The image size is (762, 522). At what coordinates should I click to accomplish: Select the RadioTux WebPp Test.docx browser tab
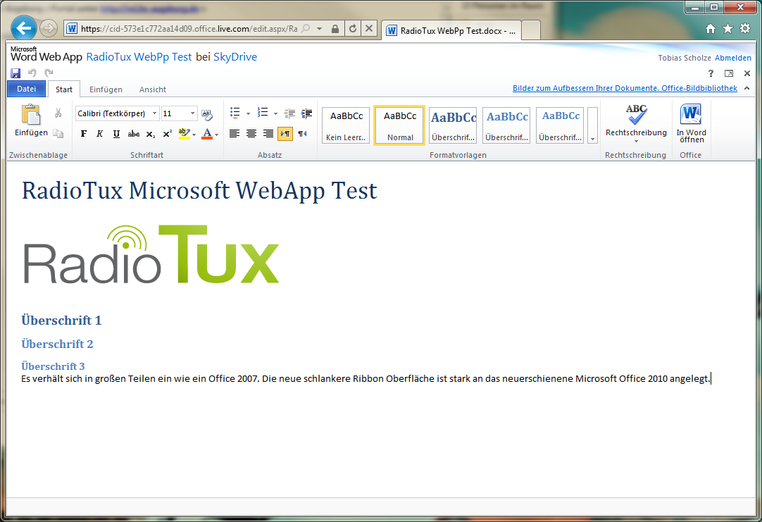(451, 30)
